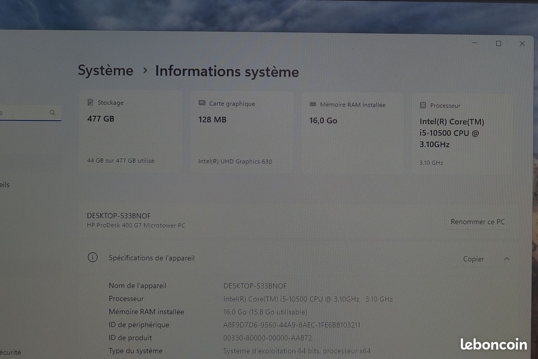538x359 pixels.
Task: Click the HP ProDesk 400 G7 Microtower PC text
Action: 136,225
